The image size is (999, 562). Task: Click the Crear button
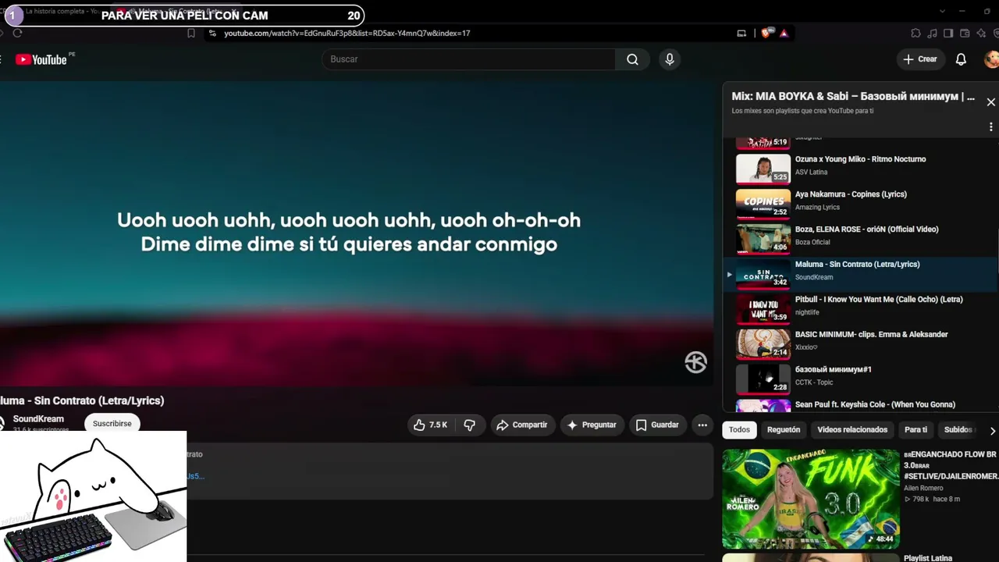(920, 59)
